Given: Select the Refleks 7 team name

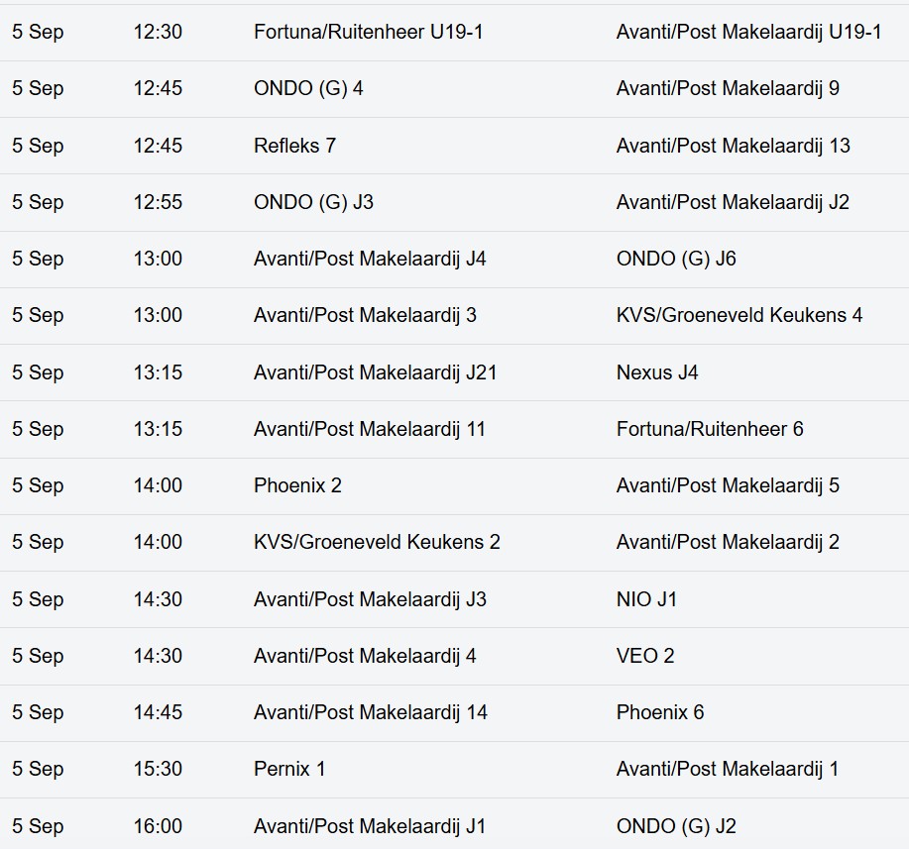Looking at the screenshot, I should coord(295,146).
